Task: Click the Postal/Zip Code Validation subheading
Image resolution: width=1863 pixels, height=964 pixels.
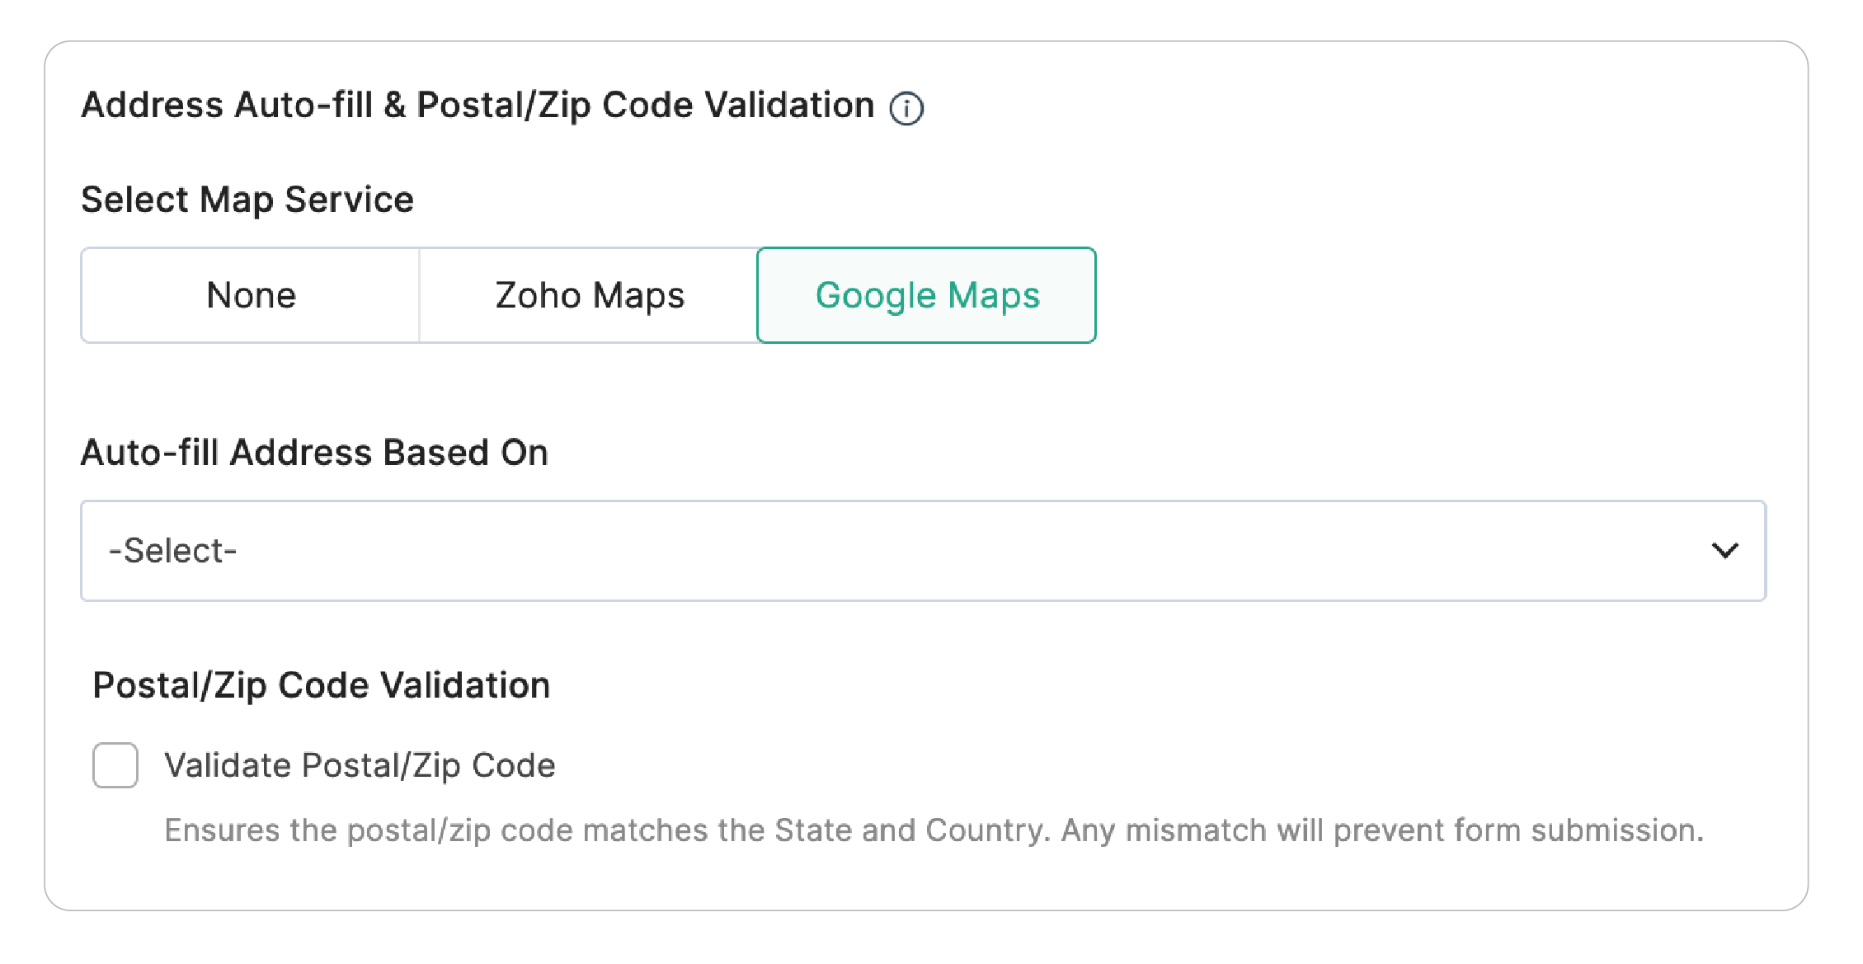Action: click(x=321, y=685)
